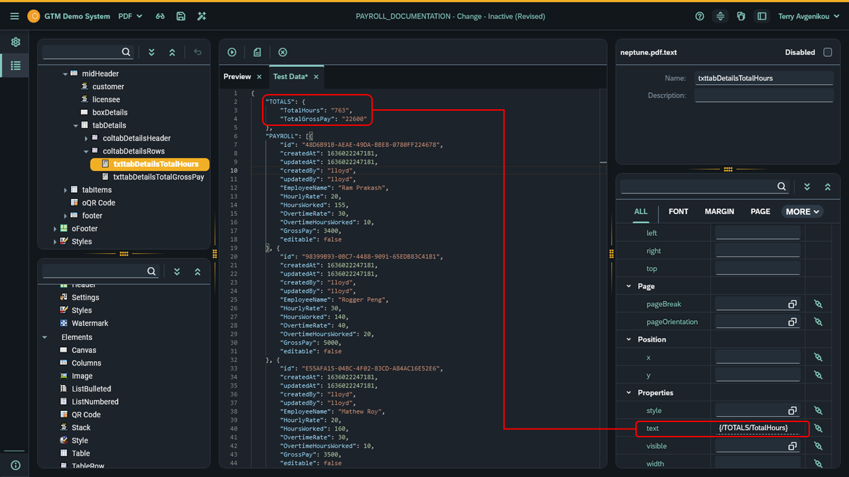
Task: Switch to the Preview tab
Action: [237, 77]
